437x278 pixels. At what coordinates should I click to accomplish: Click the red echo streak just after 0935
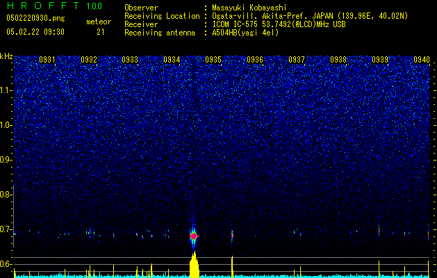pos(232,235)
